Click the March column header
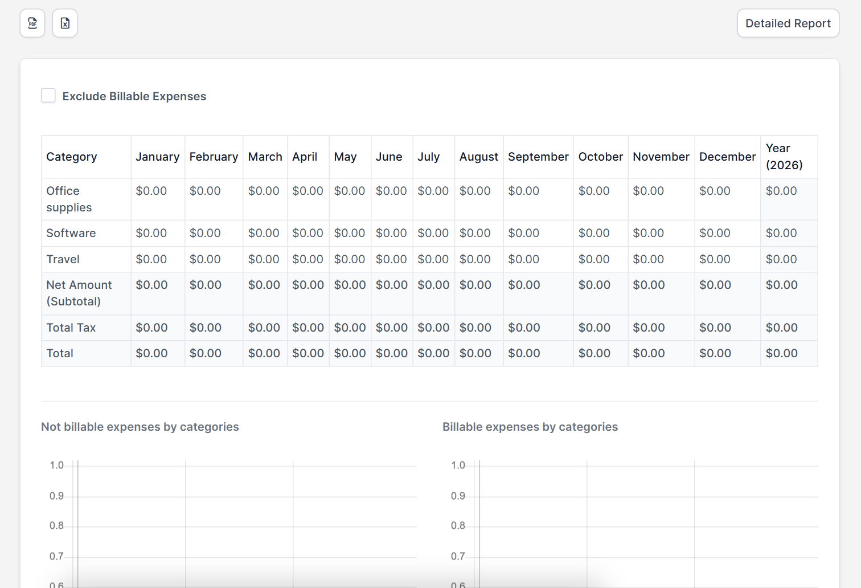Screen dimensions: 861x588 [x=265, y=157]
